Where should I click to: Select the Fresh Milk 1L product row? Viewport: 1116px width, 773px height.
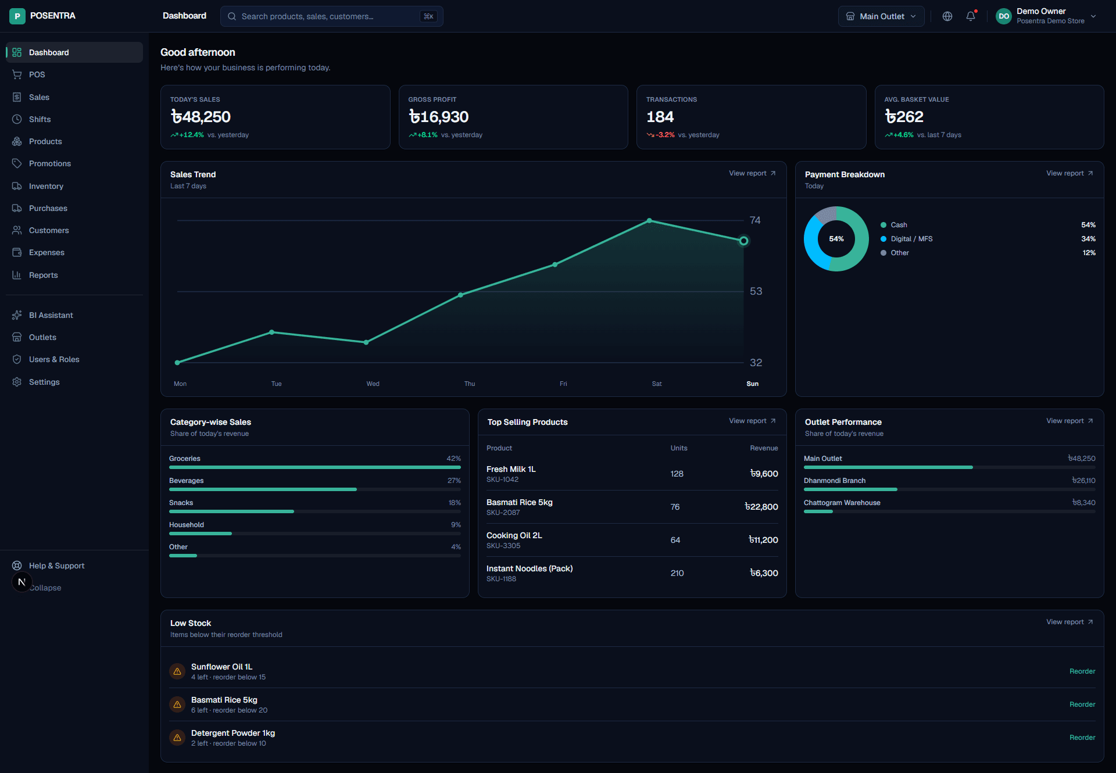632,474
